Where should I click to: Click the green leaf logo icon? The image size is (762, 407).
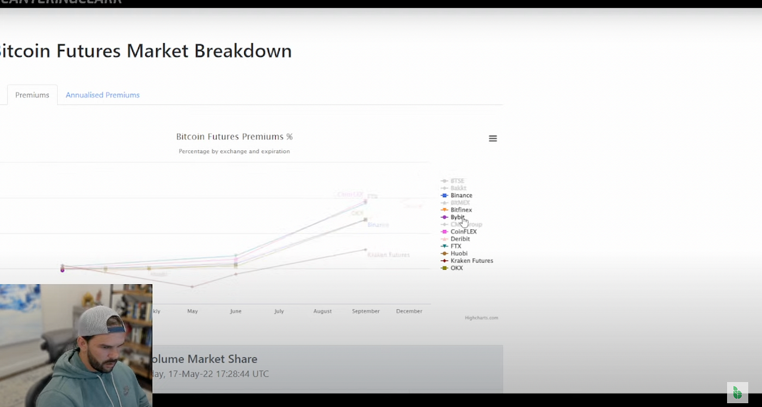(738, 392)
